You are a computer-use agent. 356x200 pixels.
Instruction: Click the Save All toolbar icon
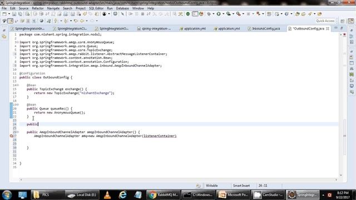click(20, 14)
